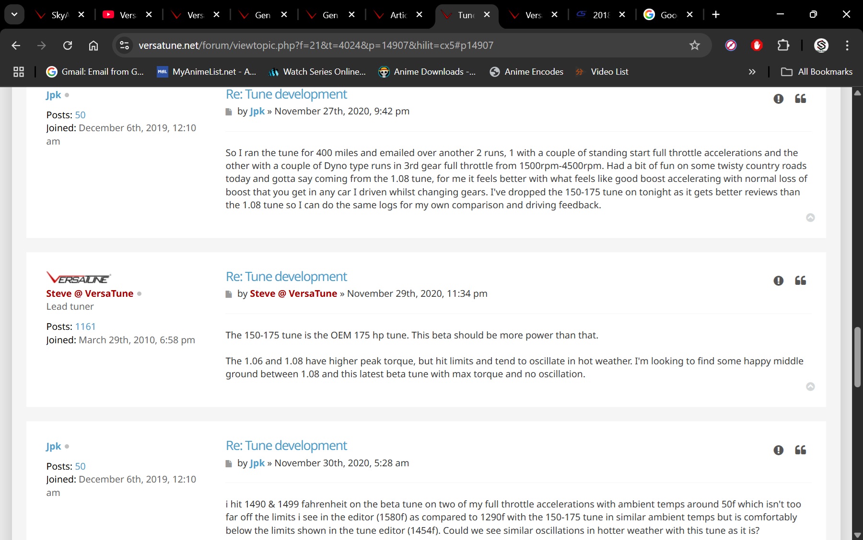Report Jpk's November 30th post
Screen dimensions: 863x540
[778, 450]
